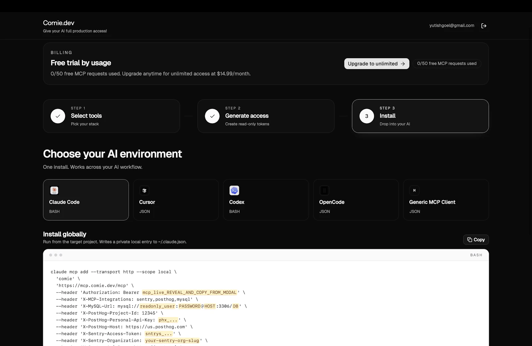Select the Codex environment card
532x346 pixels.
266,200
